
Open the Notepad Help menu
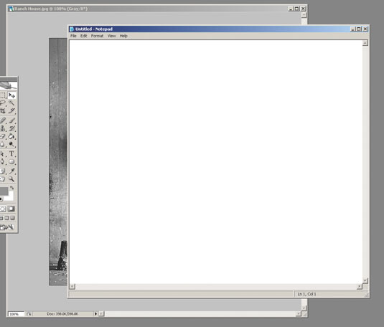click(x=123, y=36)
